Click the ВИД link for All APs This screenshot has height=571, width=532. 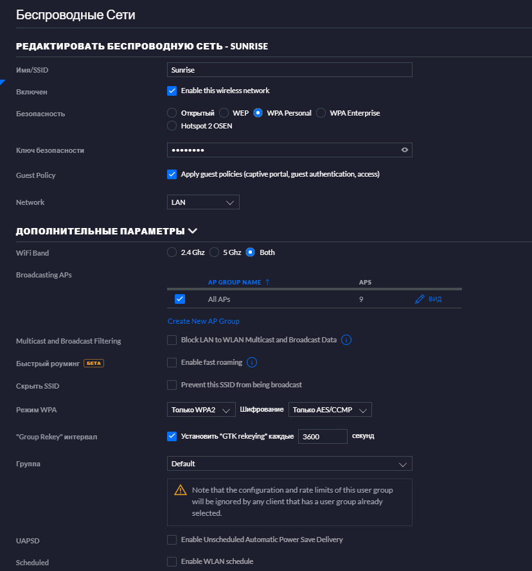click(x=435, y=299)
